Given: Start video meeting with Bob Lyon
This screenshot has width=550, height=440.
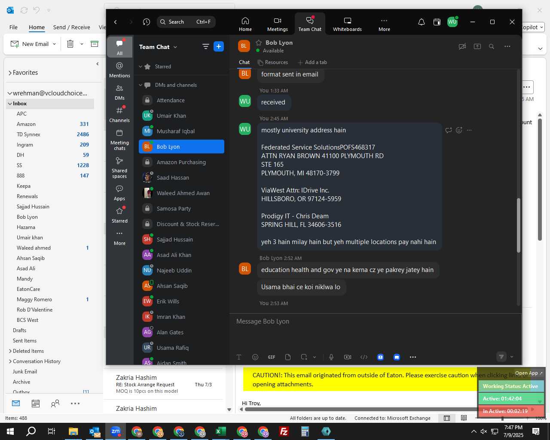Looking at the screenshot, I should [x=462, y=46].
